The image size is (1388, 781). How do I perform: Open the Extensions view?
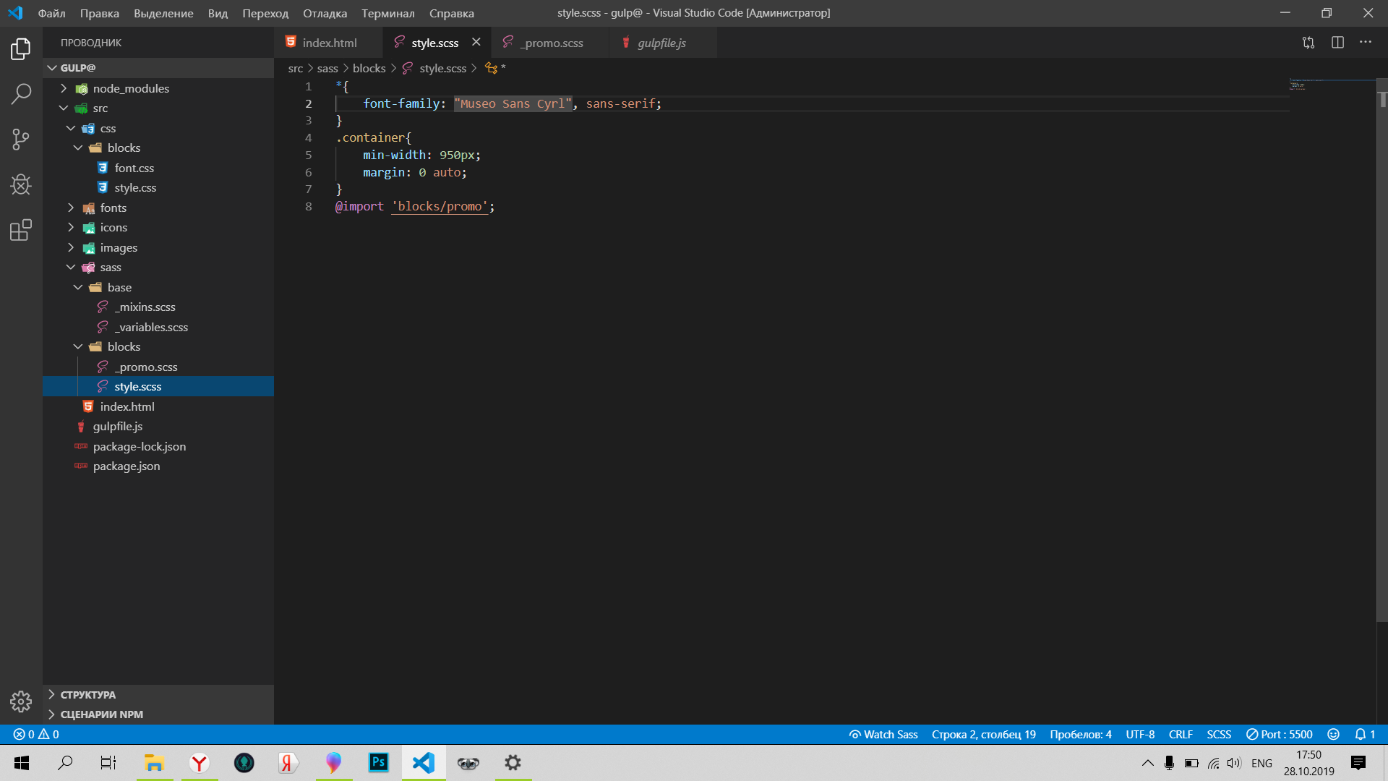click(x=21, y=230)
